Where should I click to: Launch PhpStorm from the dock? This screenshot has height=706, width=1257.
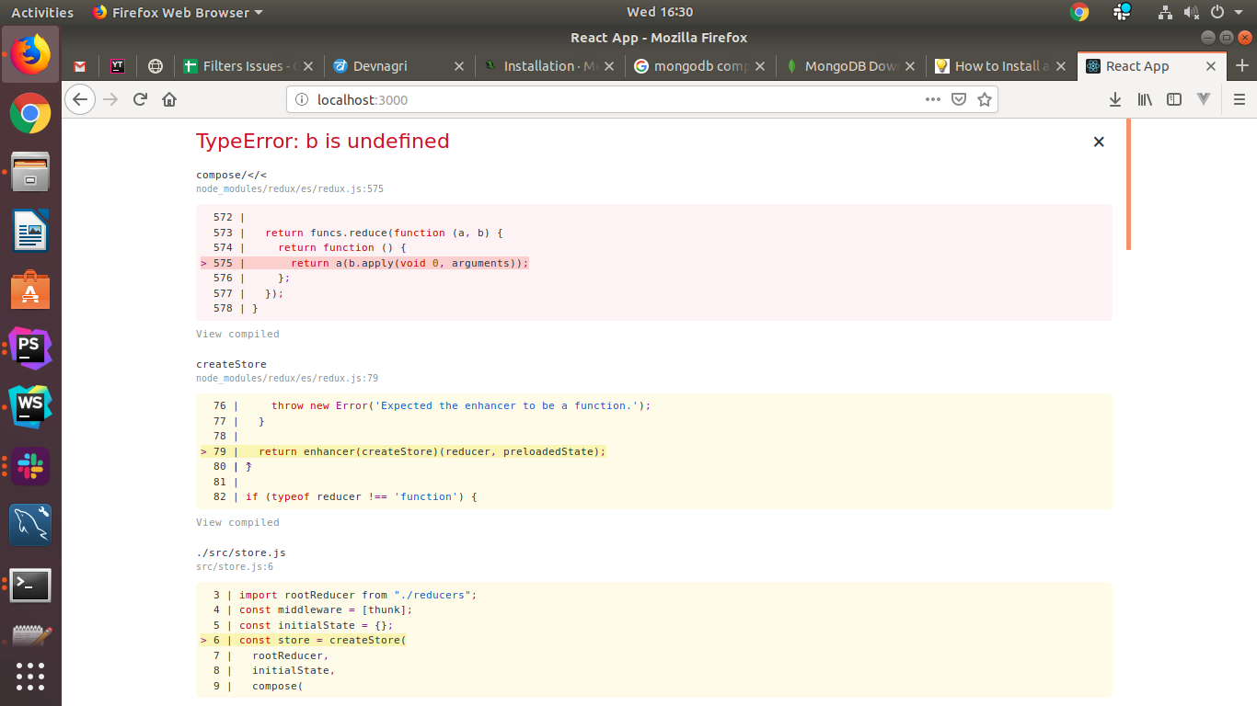coord(30,348)
